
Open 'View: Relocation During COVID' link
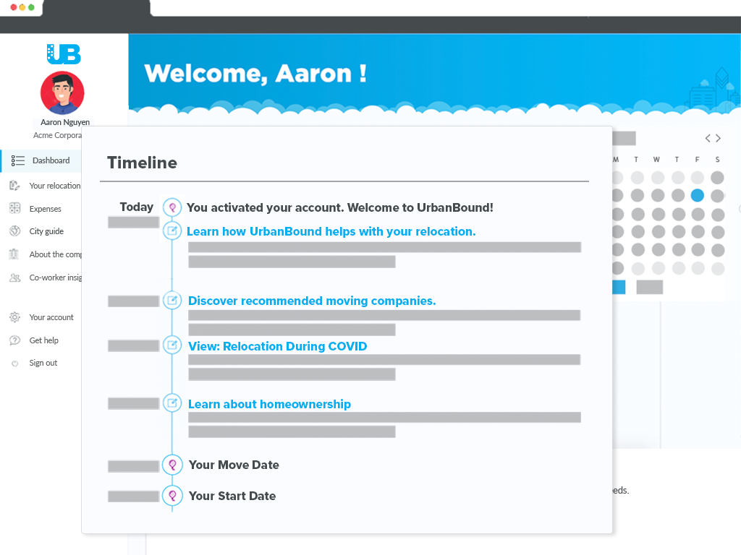[x=277, y=346]
